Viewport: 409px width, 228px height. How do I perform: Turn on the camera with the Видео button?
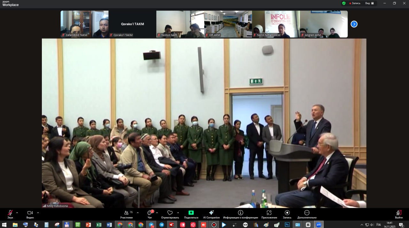tap(30, 214)
